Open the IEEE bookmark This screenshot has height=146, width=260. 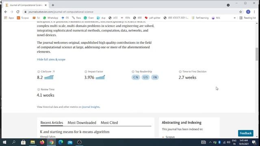137,18
